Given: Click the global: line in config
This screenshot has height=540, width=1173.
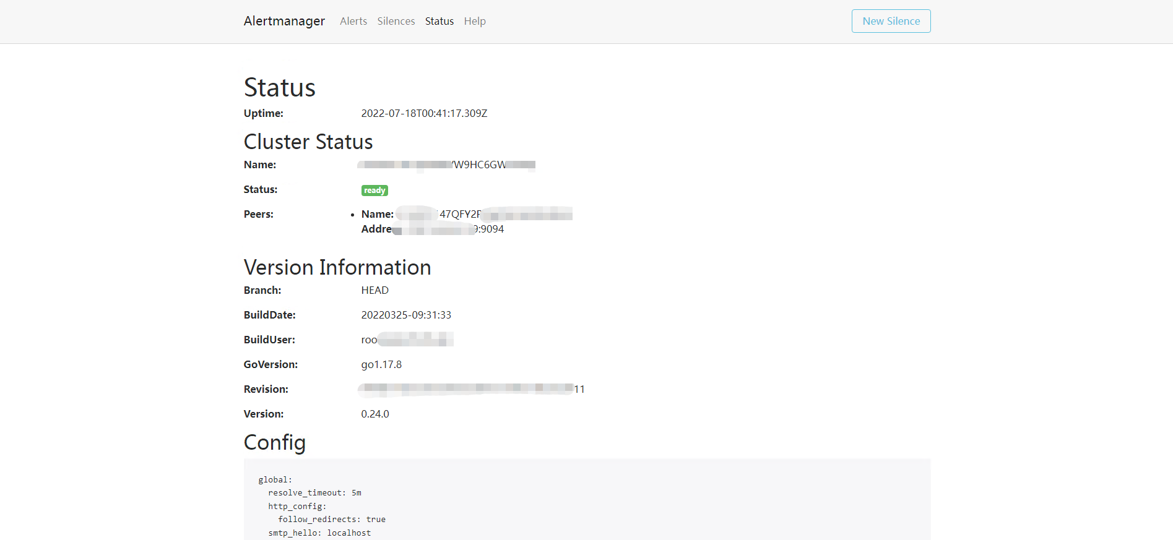Looking at the screenshot, I should point(275,480).
